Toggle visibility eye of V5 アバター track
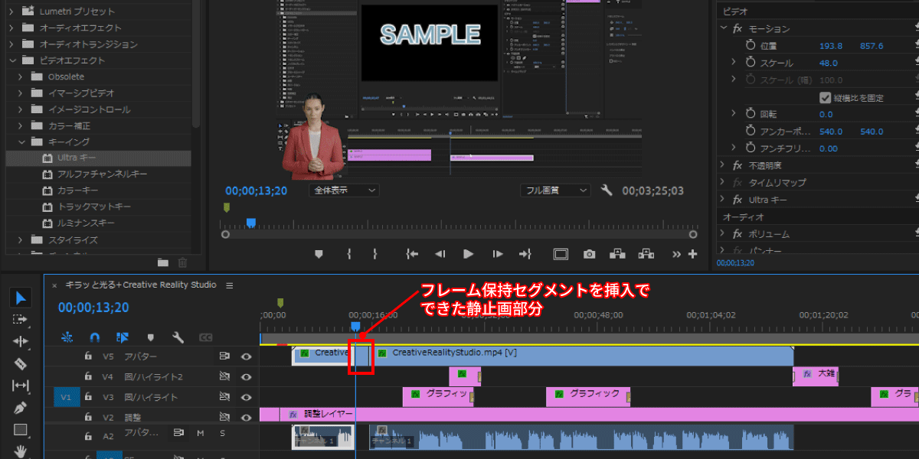919x459 pixels. coord(247,356)
